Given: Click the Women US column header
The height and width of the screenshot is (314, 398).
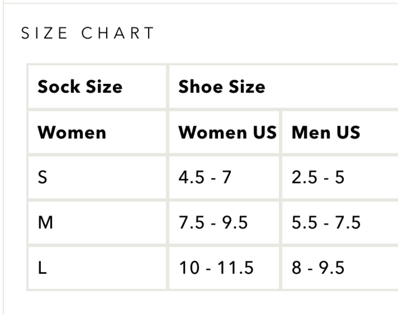Looking at the screenshot, I should (x=227, y=132).
